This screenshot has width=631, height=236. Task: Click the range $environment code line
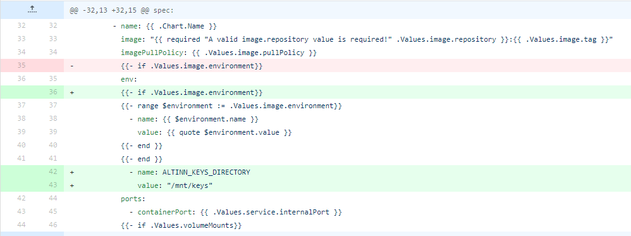231,106
